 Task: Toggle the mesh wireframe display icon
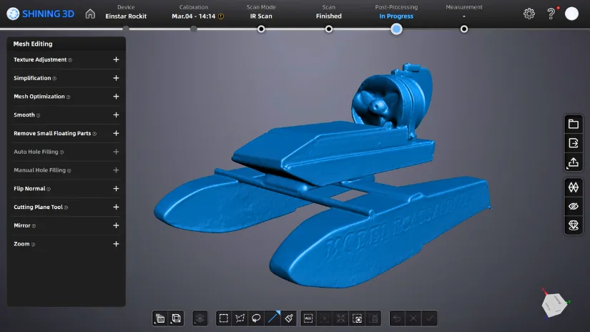click(x=574, y=187)
